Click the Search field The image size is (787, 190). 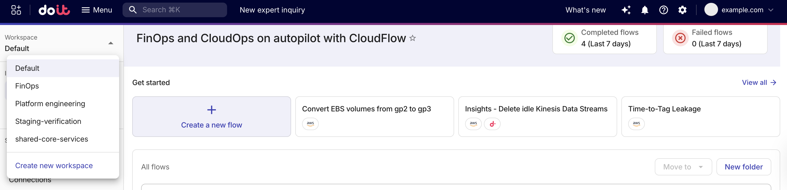(x=175, y=10)
